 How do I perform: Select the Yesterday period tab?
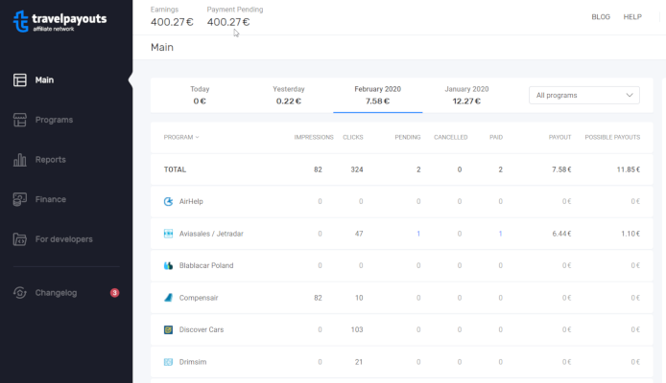tap(289, 95)
